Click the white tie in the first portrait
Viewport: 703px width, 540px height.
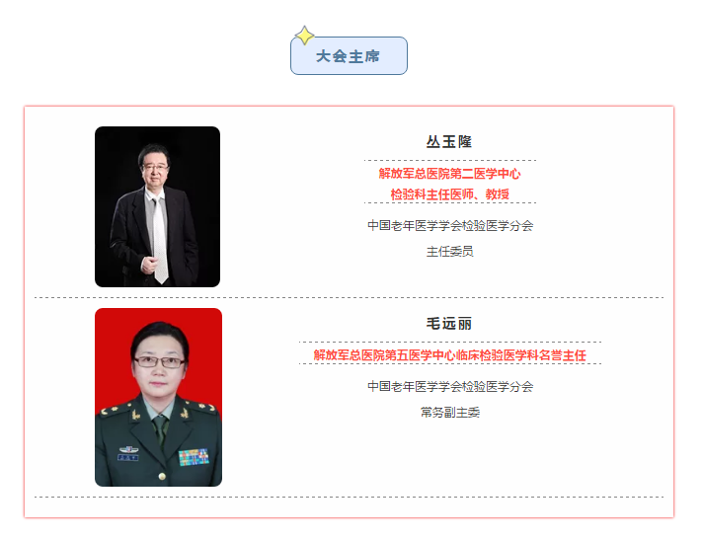tap(160, 241)
